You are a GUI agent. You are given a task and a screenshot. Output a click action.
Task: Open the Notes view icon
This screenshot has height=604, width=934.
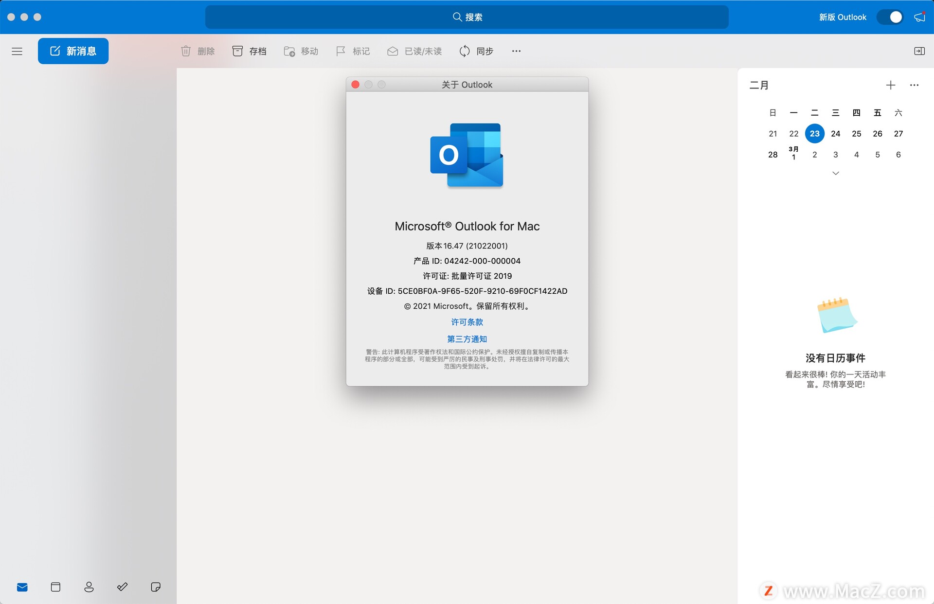(156, 587)
